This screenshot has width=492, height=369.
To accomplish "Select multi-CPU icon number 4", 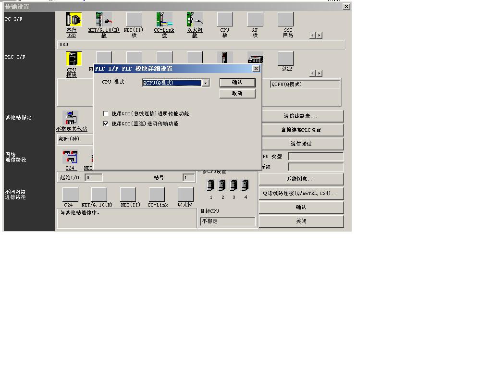I will pos(246,185).
